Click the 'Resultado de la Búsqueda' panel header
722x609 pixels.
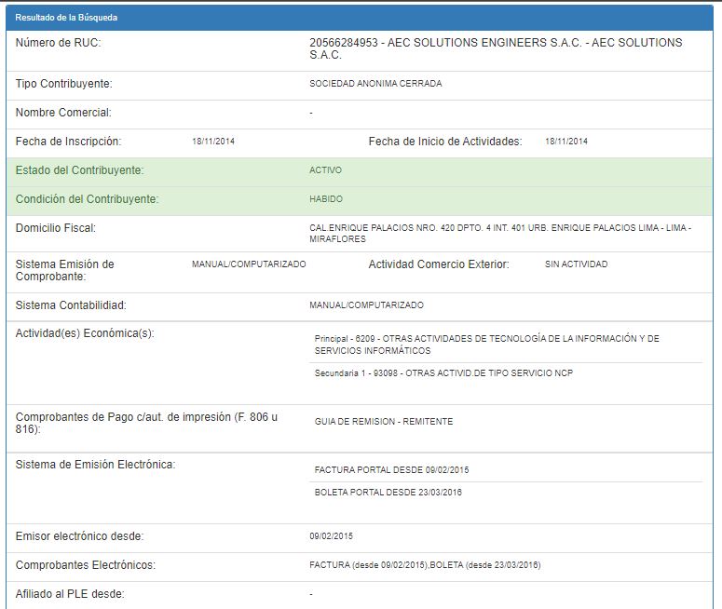pyautogui.click(x=360, y=18)
